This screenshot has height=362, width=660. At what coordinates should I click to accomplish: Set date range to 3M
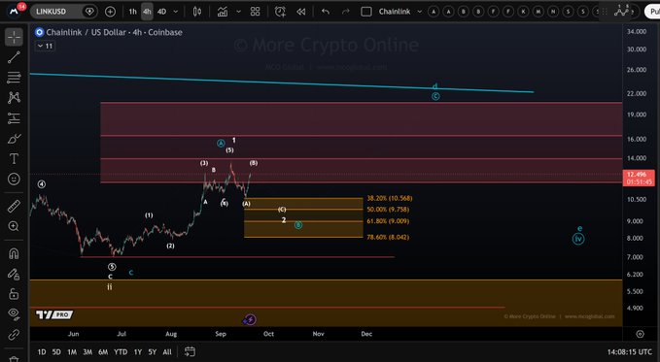87,352
